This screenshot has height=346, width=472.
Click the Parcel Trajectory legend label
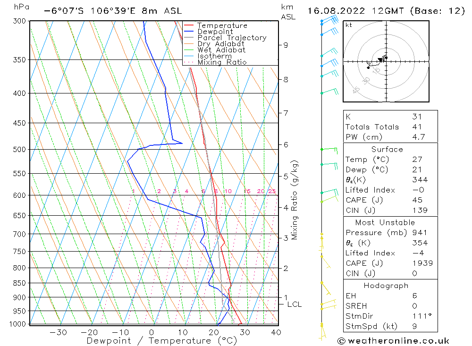pyautogui.click(x=232, y=38)
